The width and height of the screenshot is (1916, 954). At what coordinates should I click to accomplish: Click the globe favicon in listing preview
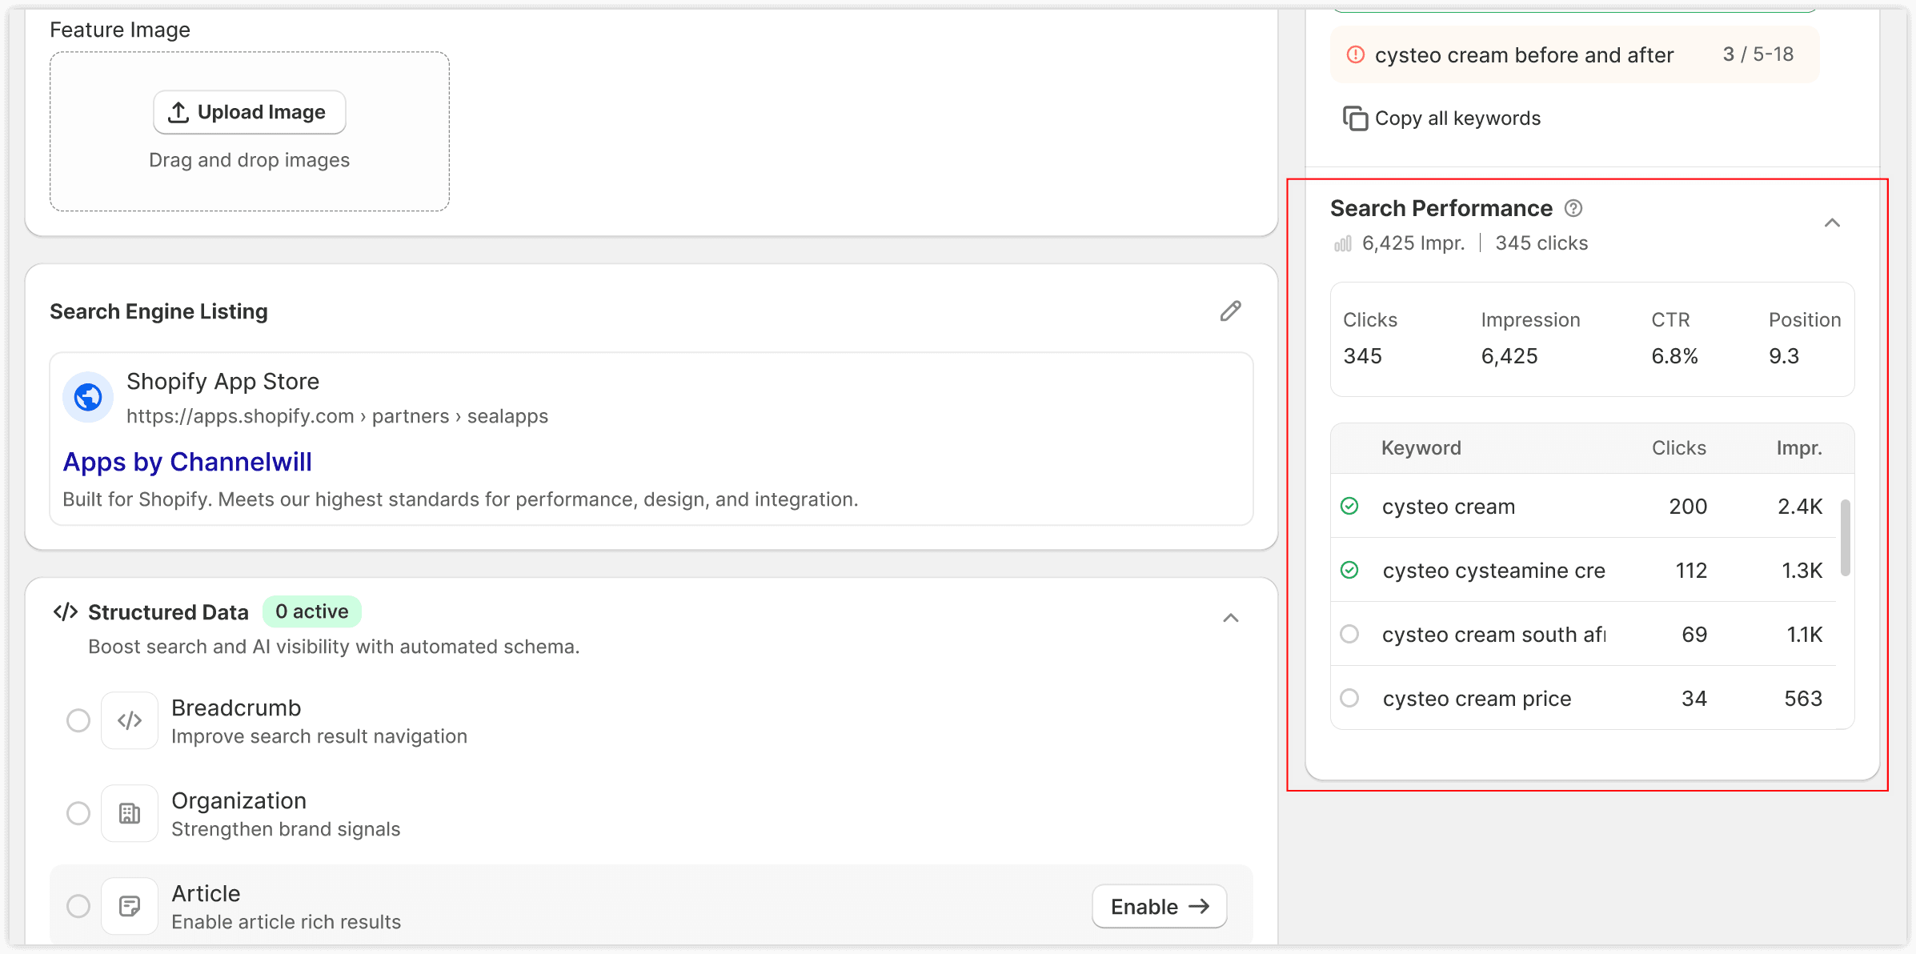(88, 396)
